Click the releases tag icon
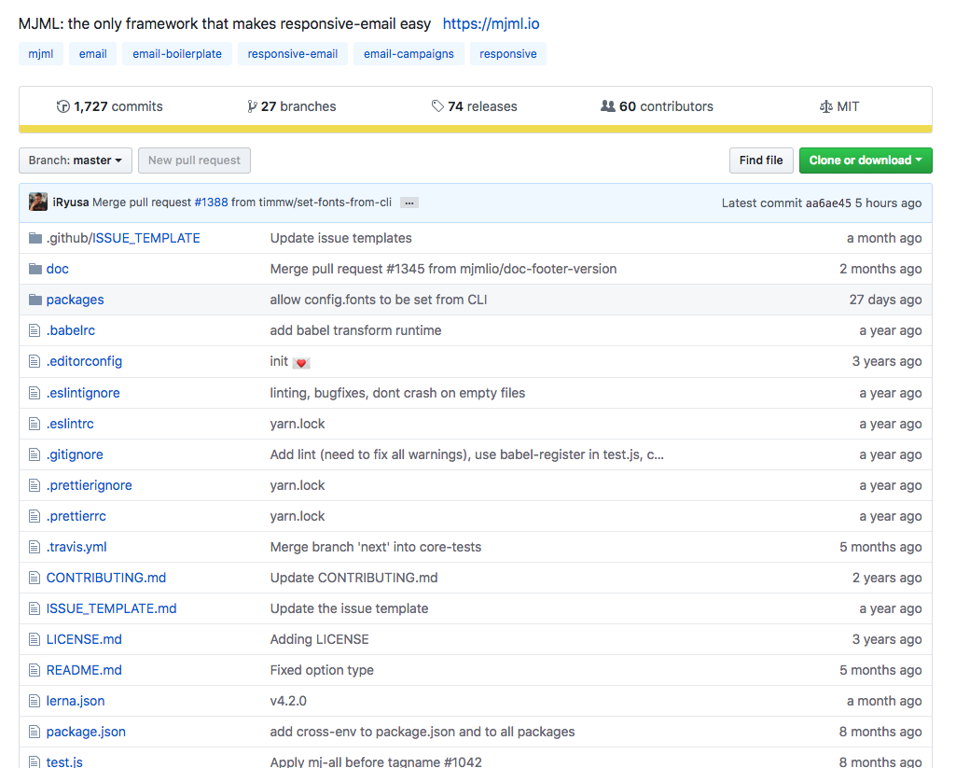 (x=437, y=106)
